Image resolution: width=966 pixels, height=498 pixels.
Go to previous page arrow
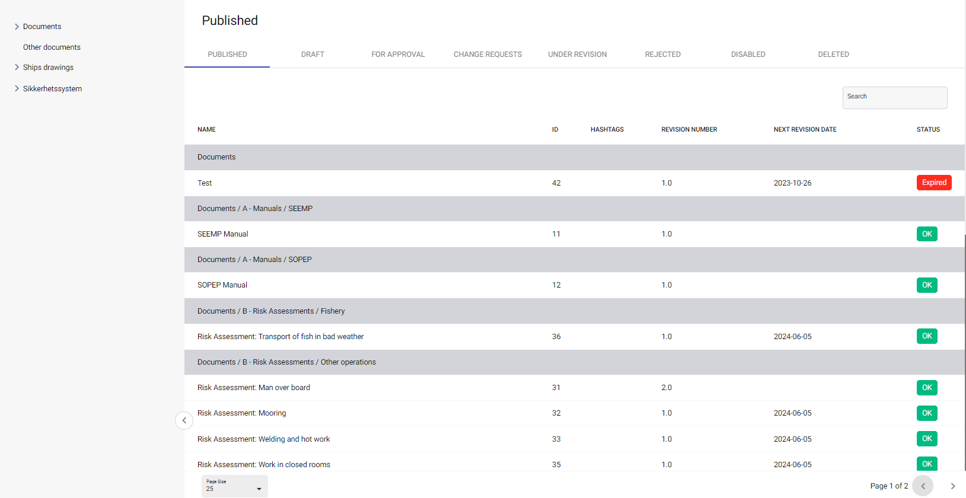point(923,486)
